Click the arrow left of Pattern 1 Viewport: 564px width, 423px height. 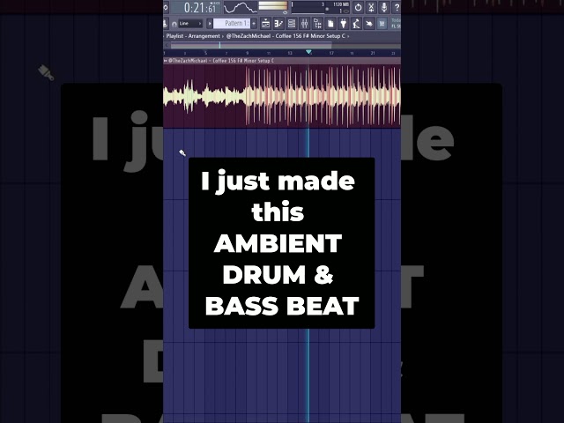pos(210,24)
